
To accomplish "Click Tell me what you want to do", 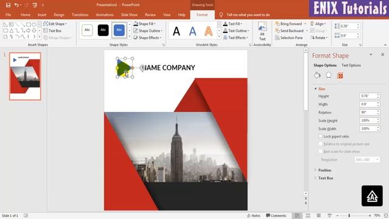I will tap(248, 15).
